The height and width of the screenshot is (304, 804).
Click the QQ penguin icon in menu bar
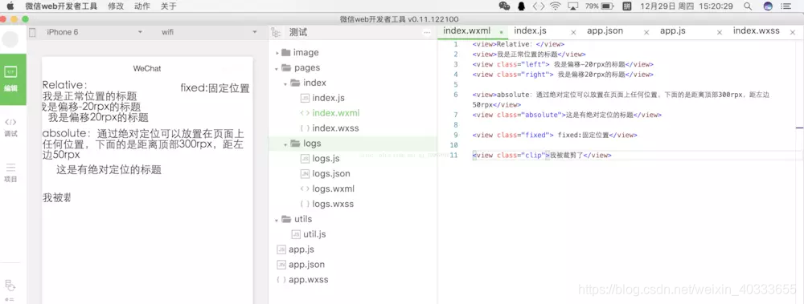[x=522, y=6]
